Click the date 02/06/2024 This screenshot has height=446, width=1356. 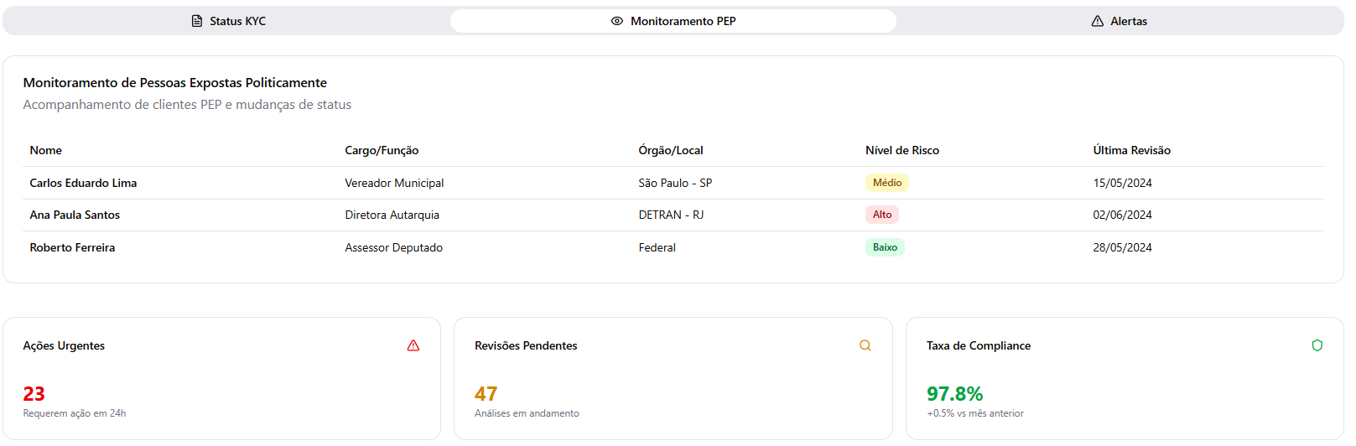(x=1122, y=215)
